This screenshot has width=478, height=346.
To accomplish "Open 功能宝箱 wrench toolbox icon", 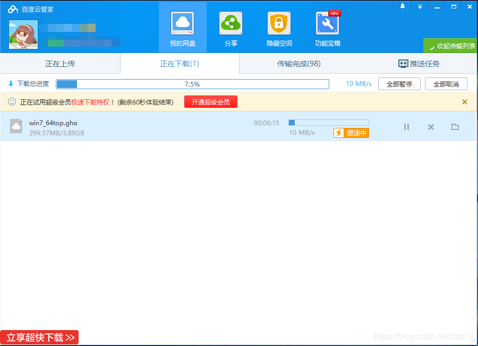I will (328, 23).
